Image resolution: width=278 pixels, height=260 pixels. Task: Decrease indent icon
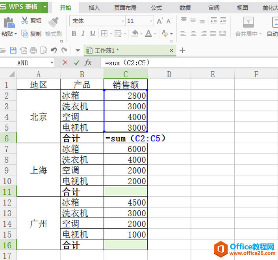click(x=214, y=21)
